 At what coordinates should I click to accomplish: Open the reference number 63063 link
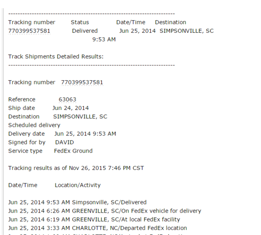coord(67,100)
